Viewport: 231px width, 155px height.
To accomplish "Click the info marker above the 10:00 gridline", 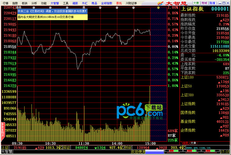I will [x=34, y=8].
